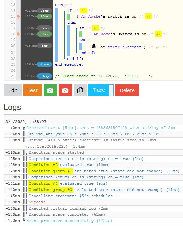Run the piston with the Test button
Viewport: 183px width, 226px height.
coord(33,90)
